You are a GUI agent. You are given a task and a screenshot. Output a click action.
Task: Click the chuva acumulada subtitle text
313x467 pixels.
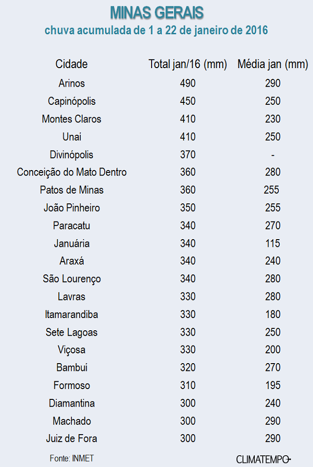(156, 30)
